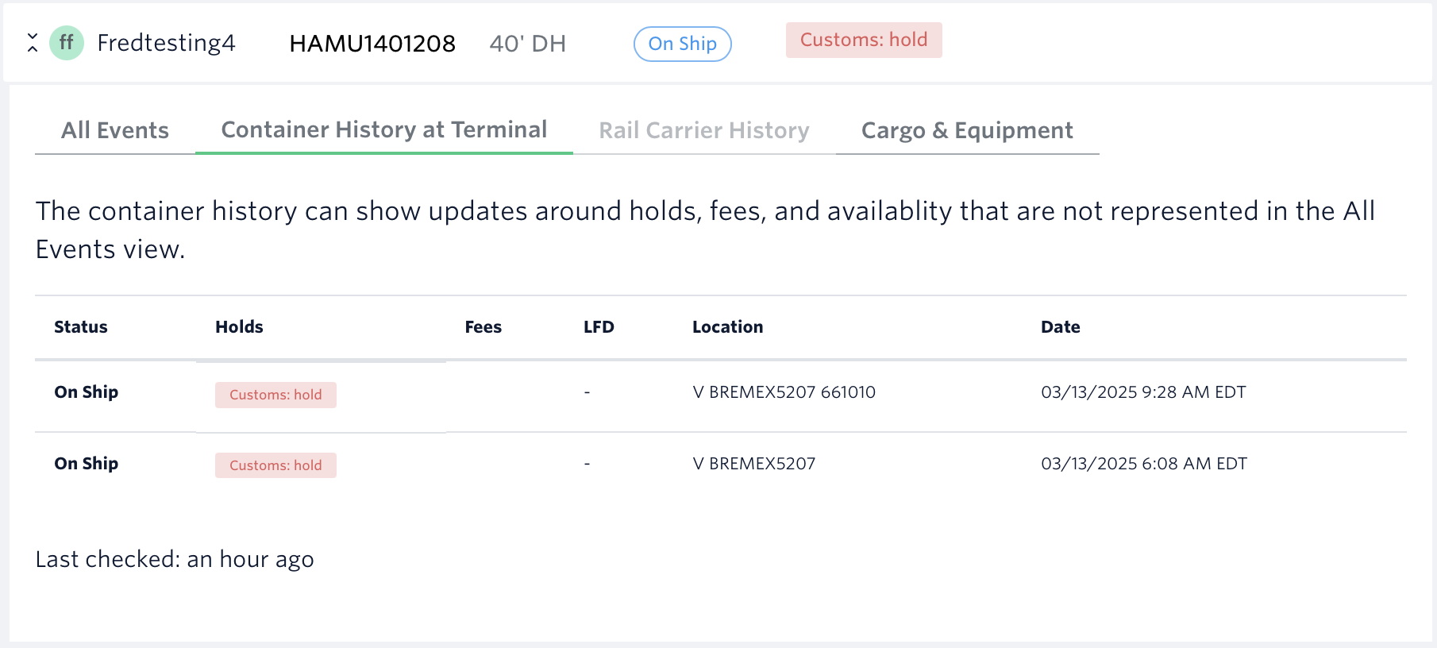Click the Date column header

coord(1060,327)
